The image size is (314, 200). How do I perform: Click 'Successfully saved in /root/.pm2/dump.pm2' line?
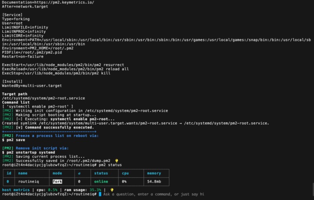[x=56, y=161]
